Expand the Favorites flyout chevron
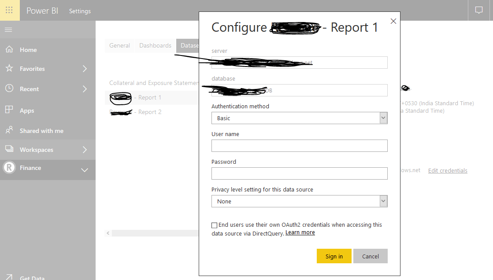Image resolution: width=493 pixels, height=280 pixels. 85,69
